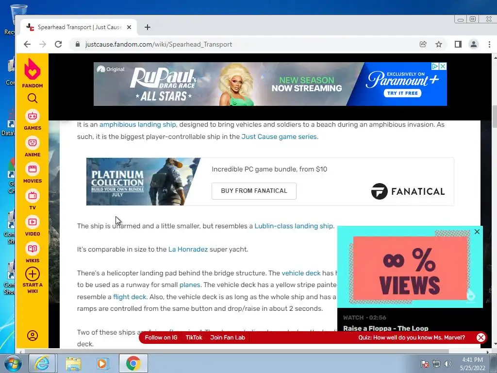Viewport: 497px width, 373px height.
Task: Click the browser forward arrow
Action: tap(43, 44)
